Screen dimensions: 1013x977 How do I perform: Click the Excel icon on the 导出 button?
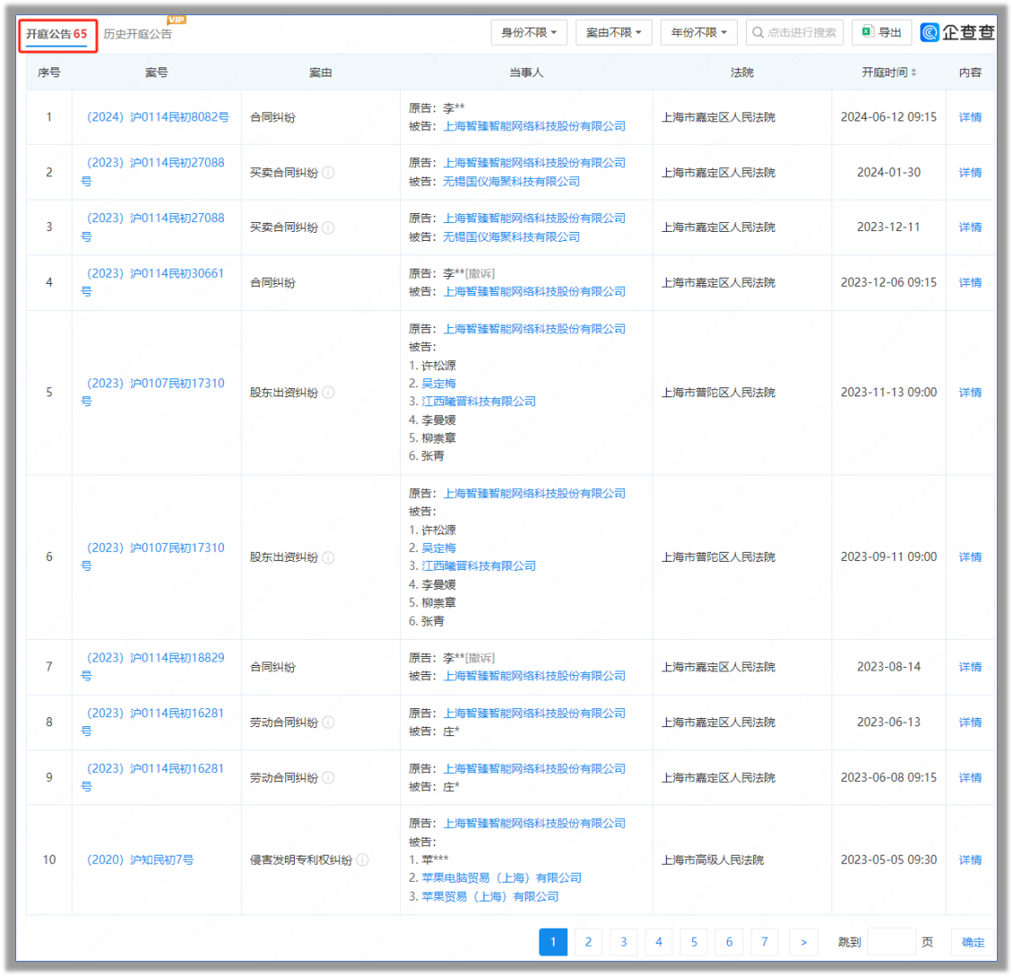point(867,32)
